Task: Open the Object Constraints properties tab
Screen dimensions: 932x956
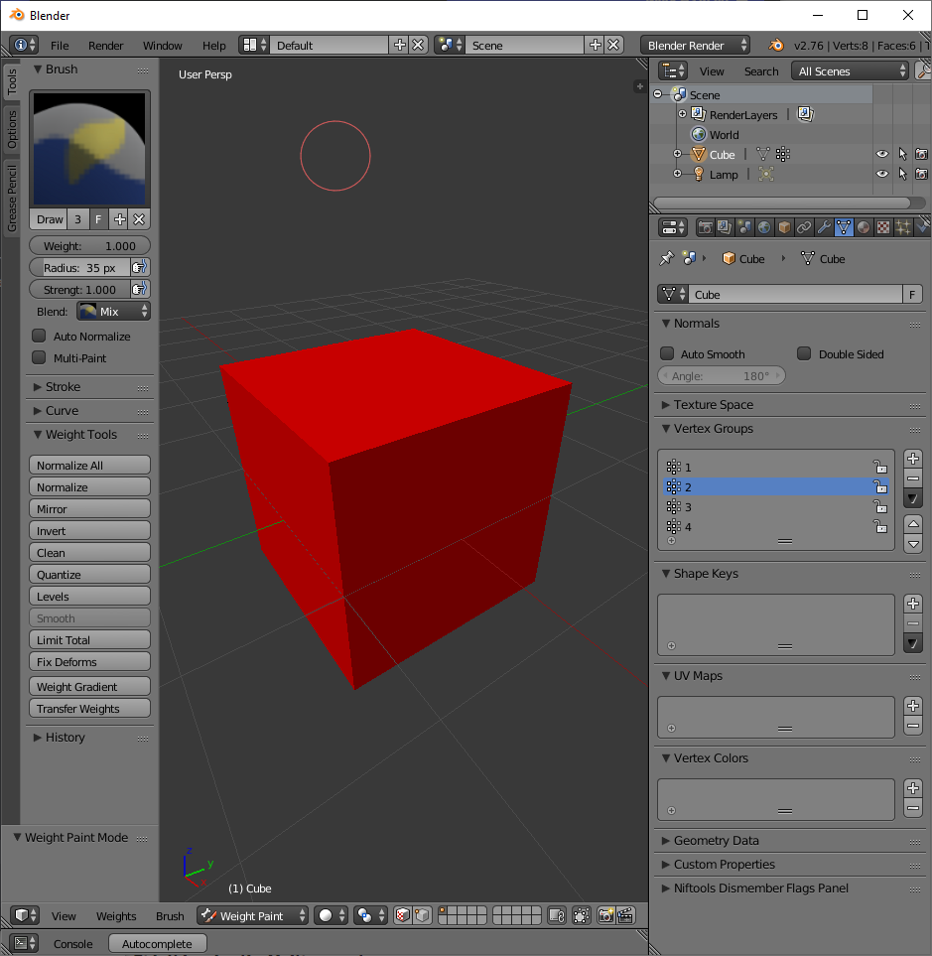Action: [x=804, y=227]
